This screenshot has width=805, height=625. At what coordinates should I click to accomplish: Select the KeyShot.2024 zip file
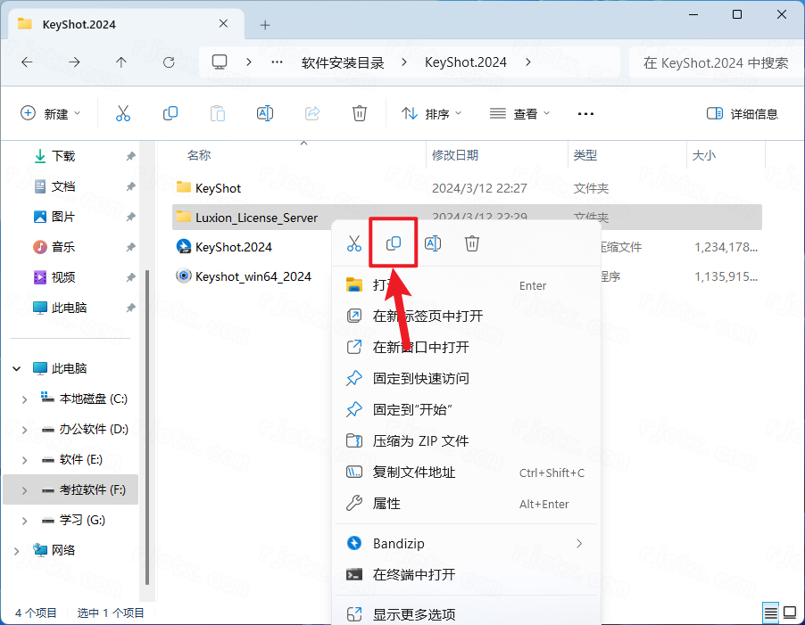[x=234, y=247]
